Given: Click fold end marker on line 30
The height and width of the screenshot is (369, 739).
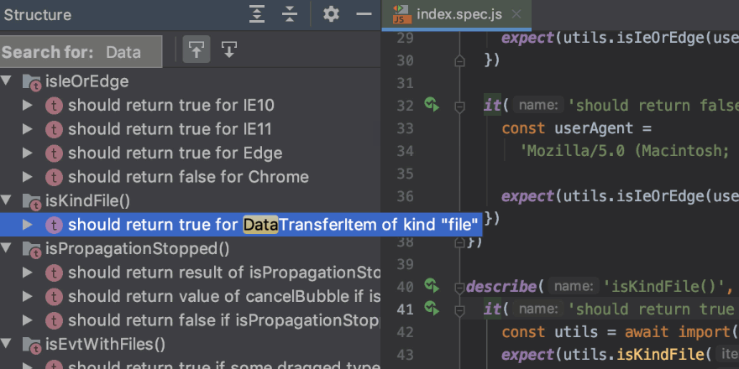Looking at the screenshot, I should 459,60.
